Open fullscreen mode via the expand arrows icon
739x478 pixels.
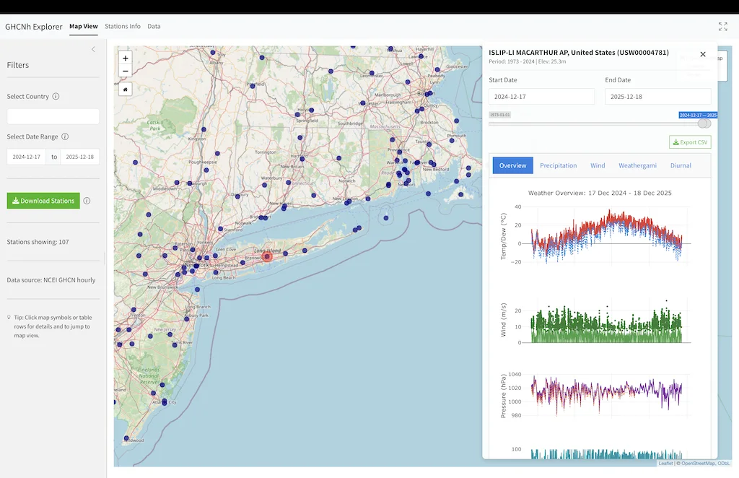click(722, 26)
